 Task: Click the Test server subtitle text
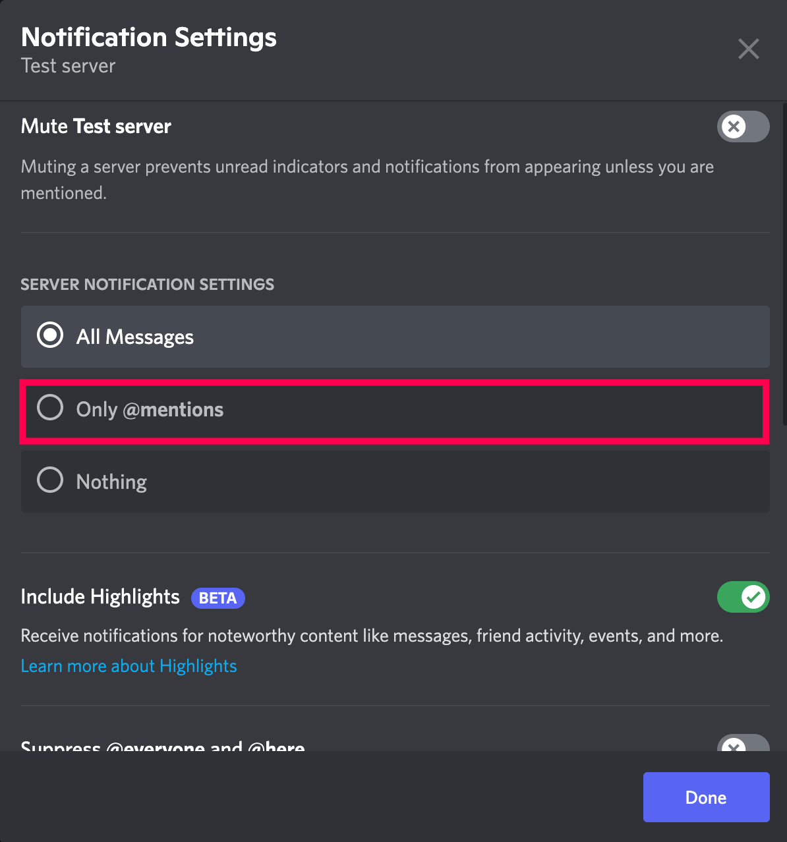tap(68, 66)
